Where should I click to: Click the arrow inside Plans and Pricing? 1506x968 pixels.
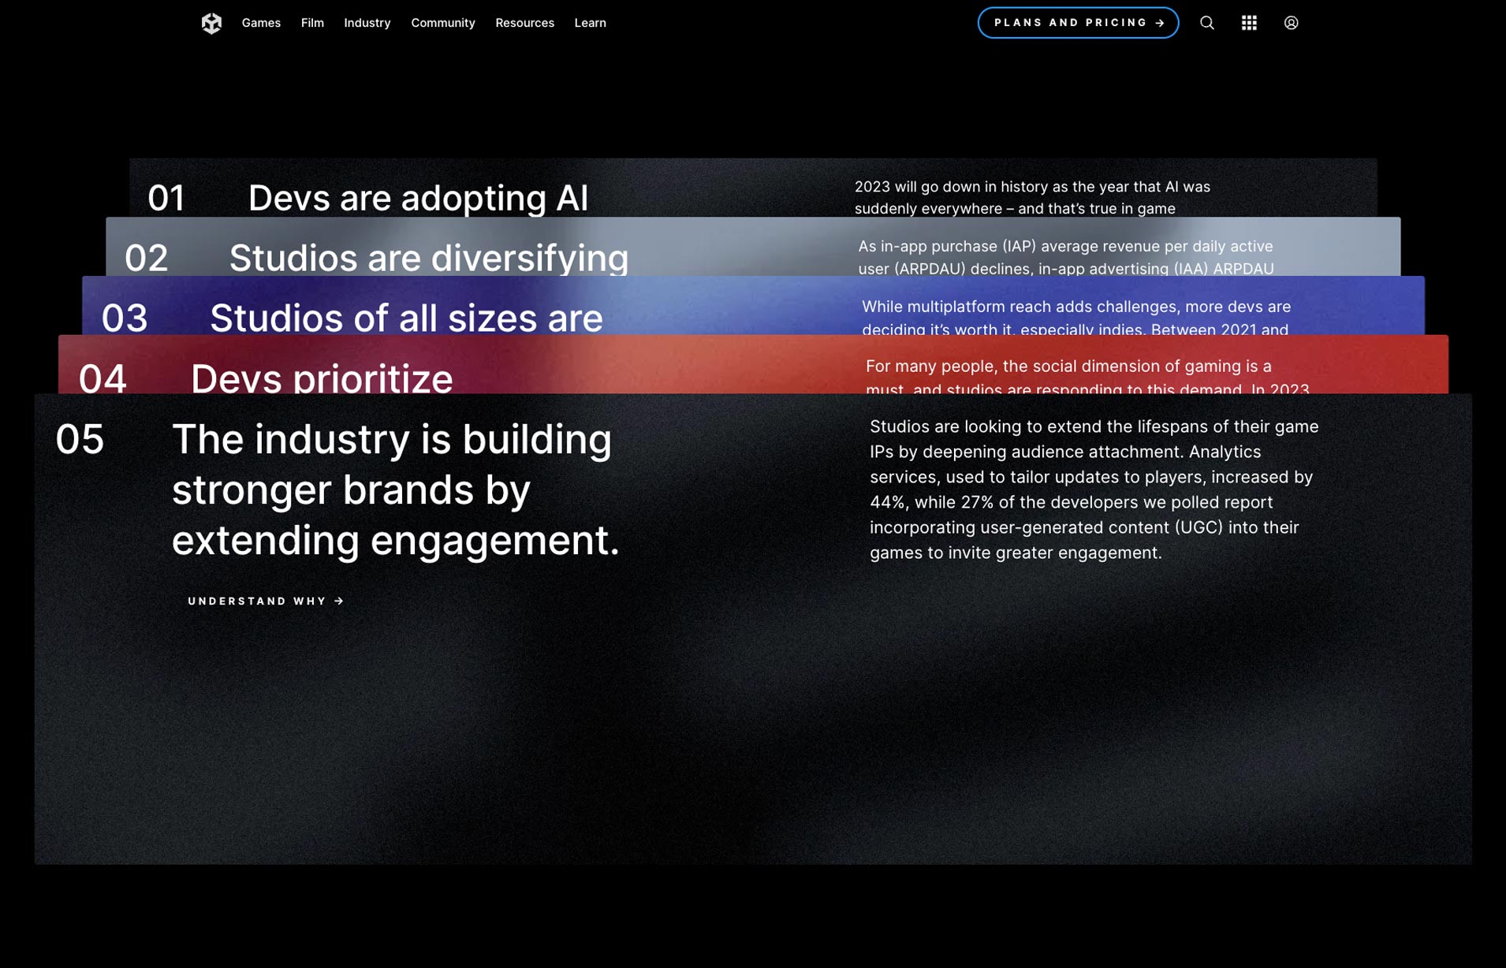point(1160,23)
